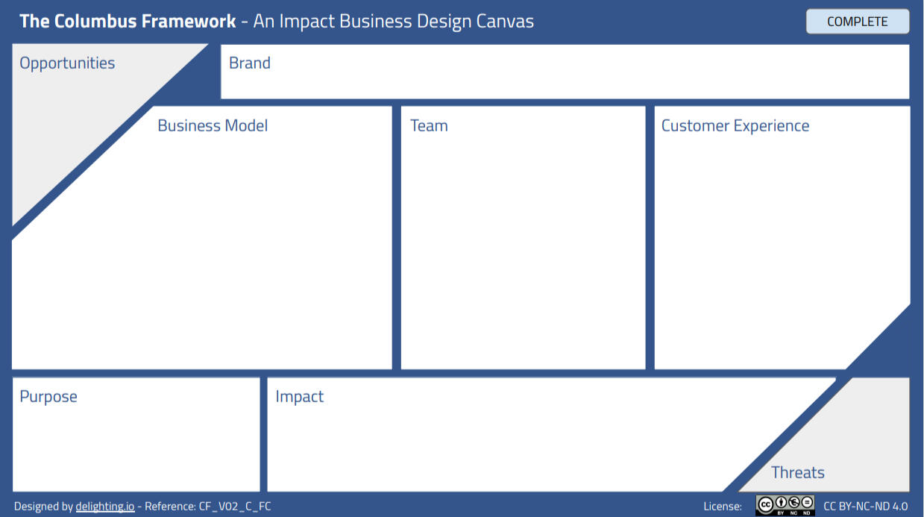Click the Team heading label
924x517 pixels.
(429, 125)
